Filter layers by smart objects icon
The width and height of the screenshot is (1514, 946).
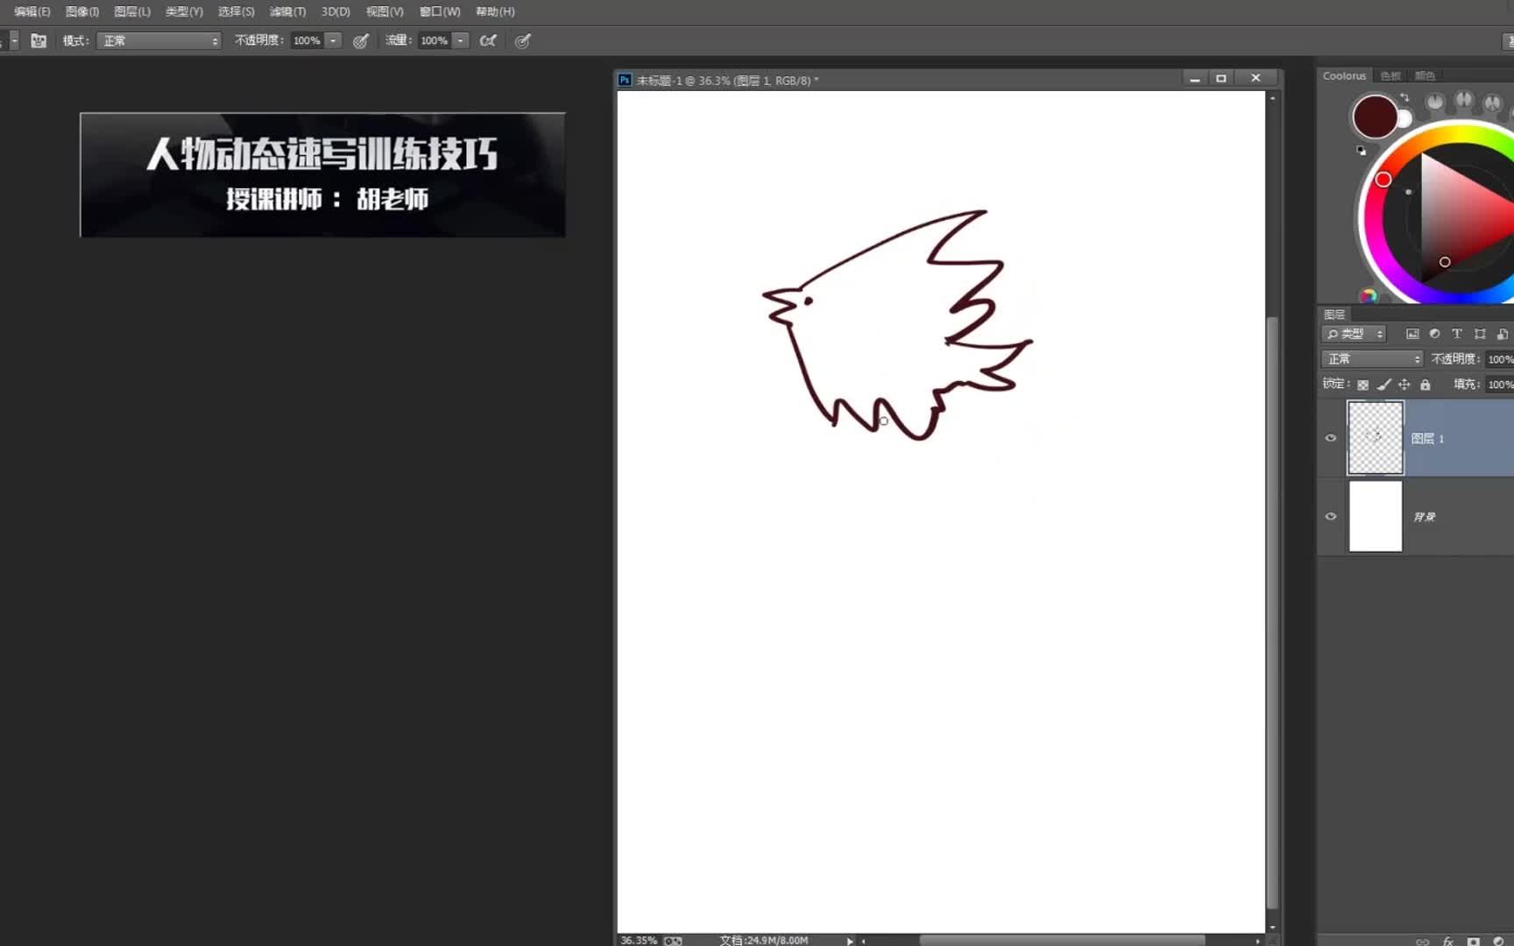[x=1502, y=334]
